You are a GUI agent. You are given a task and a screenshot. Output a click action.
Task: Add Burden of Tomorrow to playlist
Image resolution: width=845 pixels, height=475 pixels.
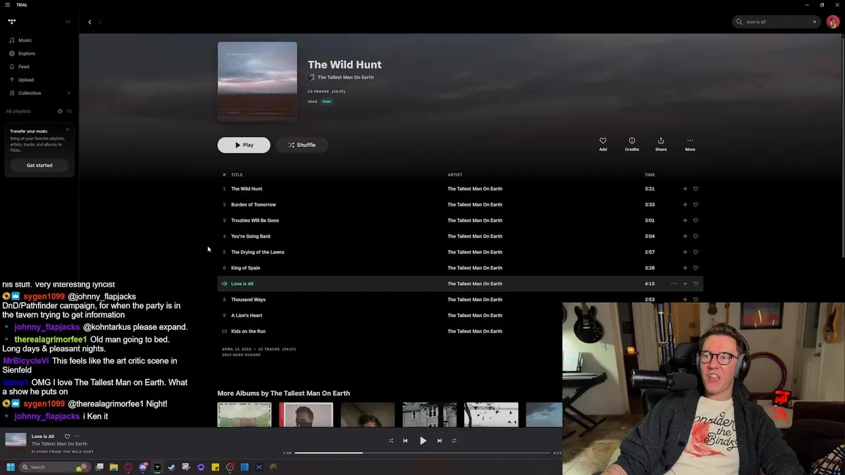[685, 205]
